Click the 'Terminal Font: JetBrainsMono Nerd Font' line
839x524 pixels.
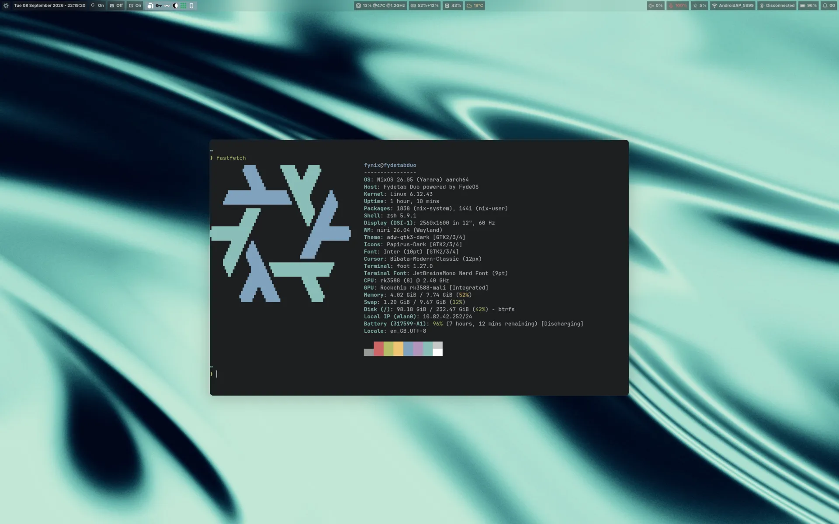436,273
